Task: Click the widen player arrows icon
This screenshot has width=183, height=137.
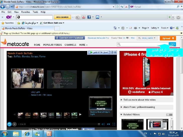Action: [108, 124]
